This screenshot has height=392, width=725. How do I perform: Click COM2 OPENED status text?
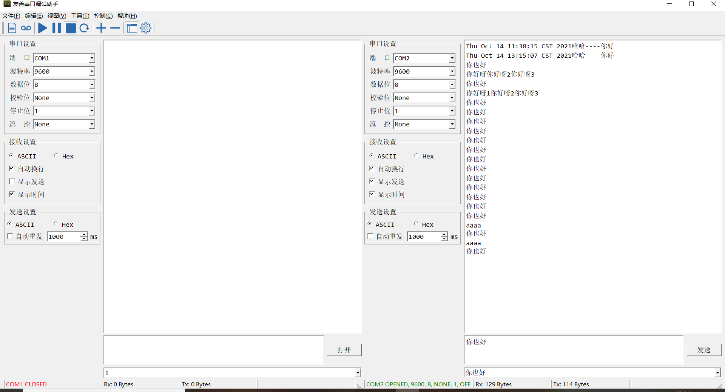click(418, 384)
